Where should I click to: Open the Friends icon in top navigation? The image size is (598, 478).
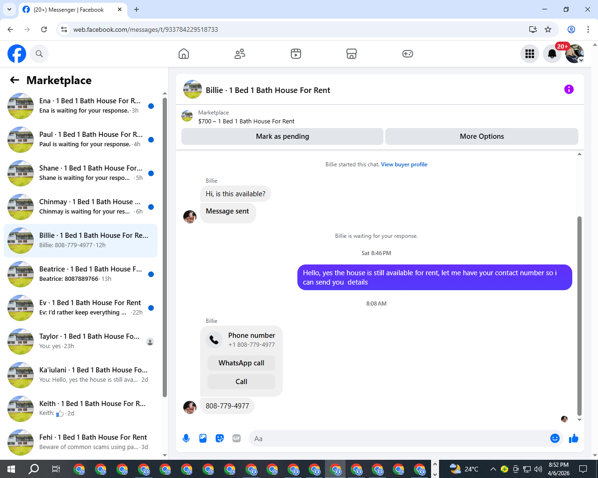(x=240, y=54)
